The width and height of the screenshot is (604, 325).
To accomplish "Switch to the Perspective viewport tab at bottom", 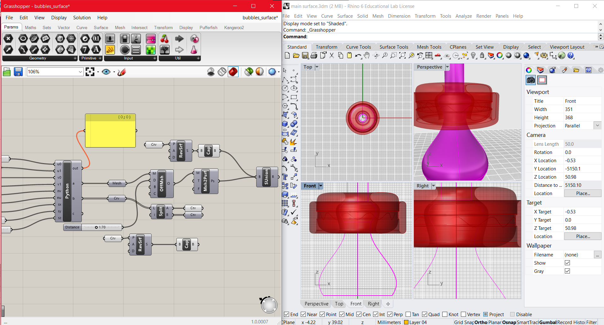I will pos(316,304).
